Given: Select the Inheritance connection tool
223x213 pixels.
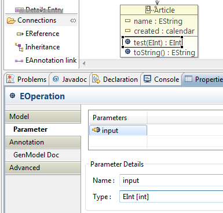Looking at the screenshot, I should [x=38, y=47].
